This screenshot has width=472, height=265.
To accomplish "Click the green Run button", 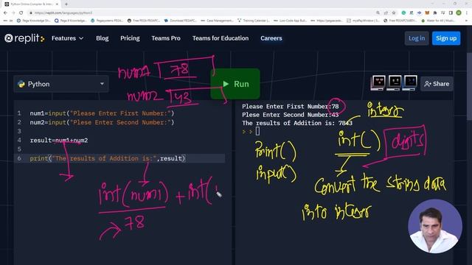I will [x=235, y=84].
